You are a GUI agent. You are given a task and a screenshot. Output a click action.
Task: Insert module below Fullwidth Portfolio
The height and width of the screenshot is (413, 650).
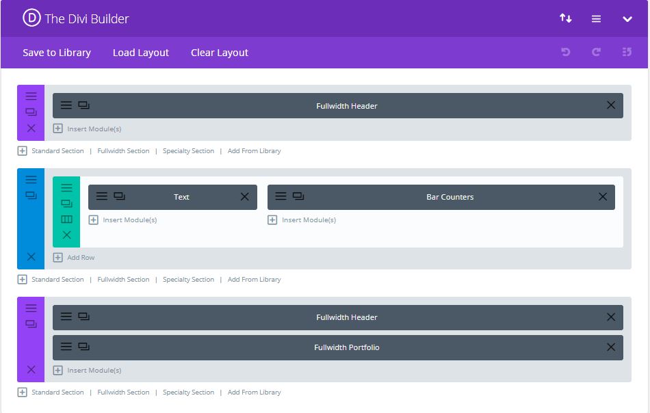(88, 371)
